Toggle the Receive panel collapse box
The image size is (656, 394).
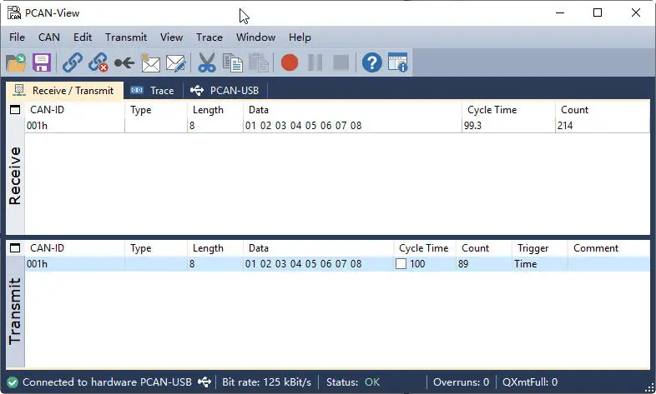15,110
